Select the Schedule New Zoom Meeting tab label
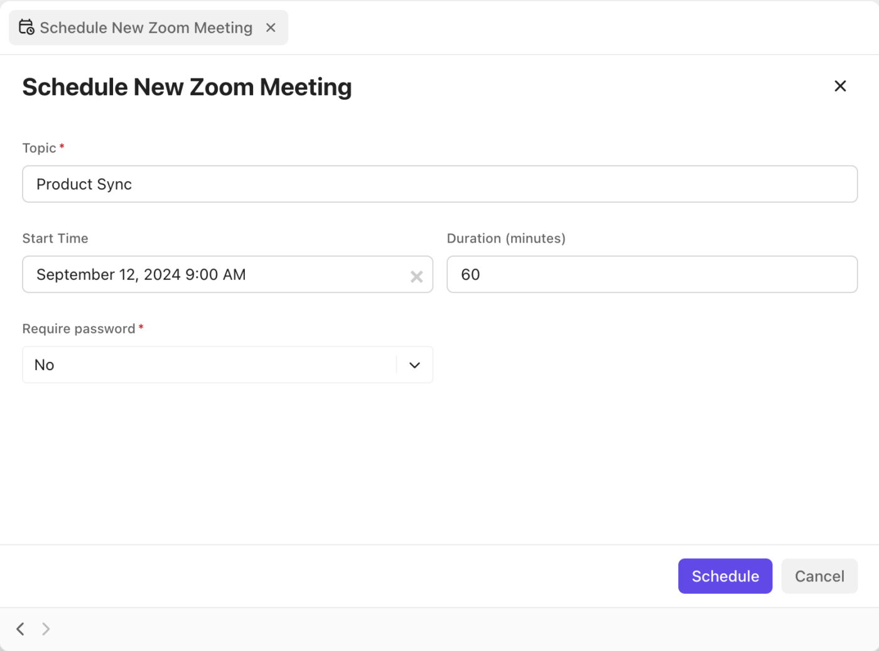 (146, 27)
